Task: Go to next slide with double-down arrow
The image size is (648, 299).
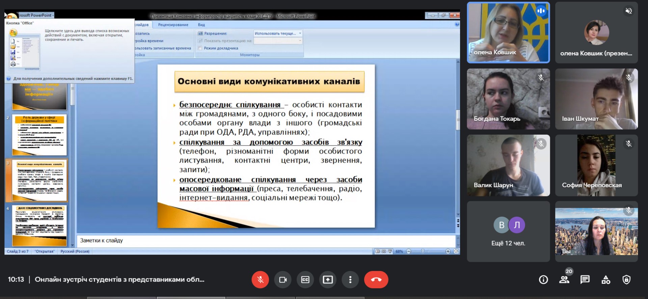Action: point(458,225)
